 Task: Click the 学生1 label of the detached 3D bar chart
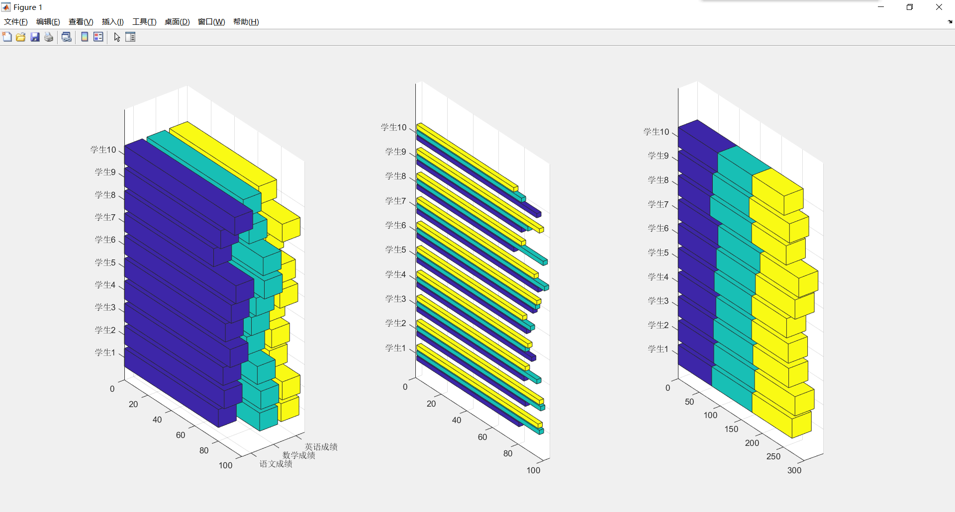click(105, 352)
